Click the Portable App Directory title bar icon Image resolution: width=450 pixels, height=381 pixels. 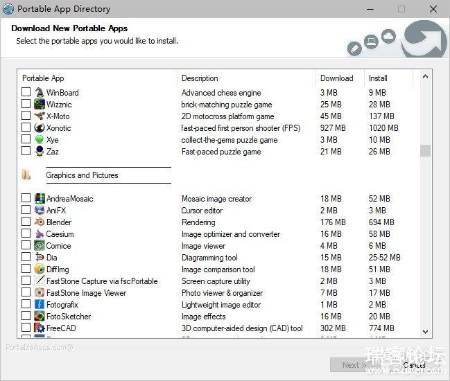point(8,9)
